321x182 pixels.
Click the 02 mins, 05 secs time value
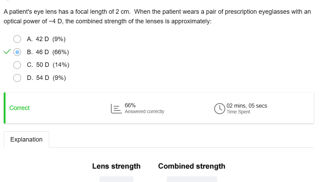(x=247, y=106)
